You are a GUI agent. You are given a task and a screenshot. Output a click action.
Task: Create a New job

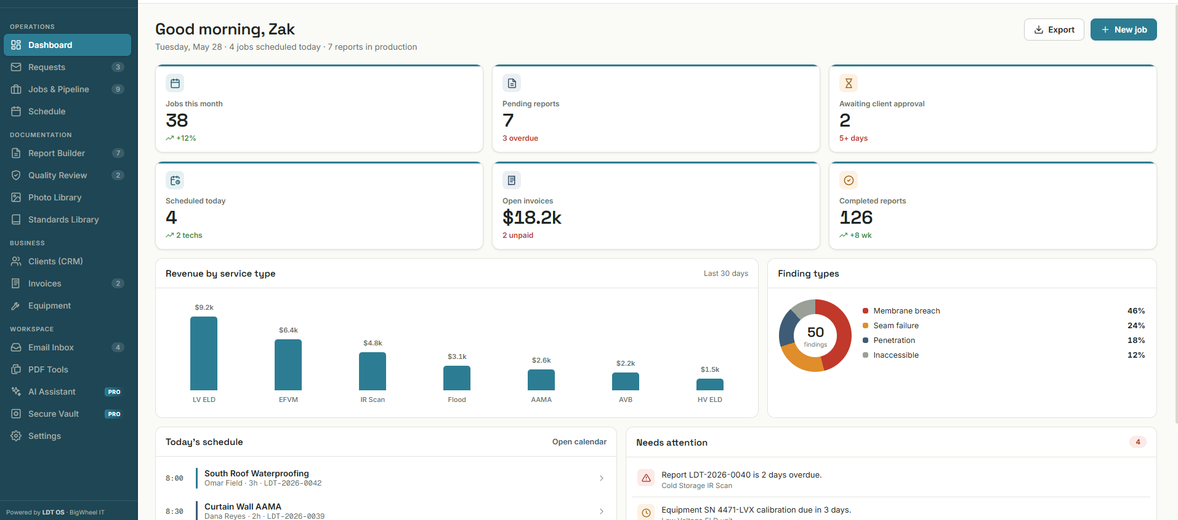pos(1123,30)
